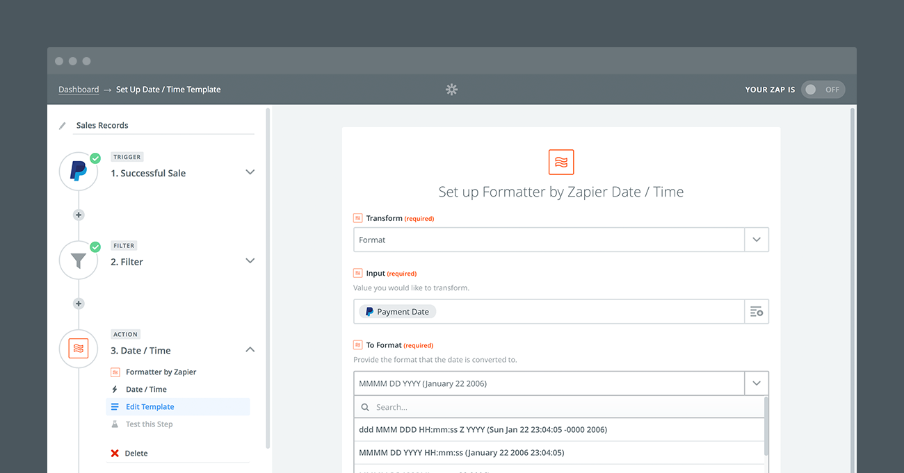Expand the Filter step chevron
This screenshot has height=473, width=904.
click(x=250, y=261)
